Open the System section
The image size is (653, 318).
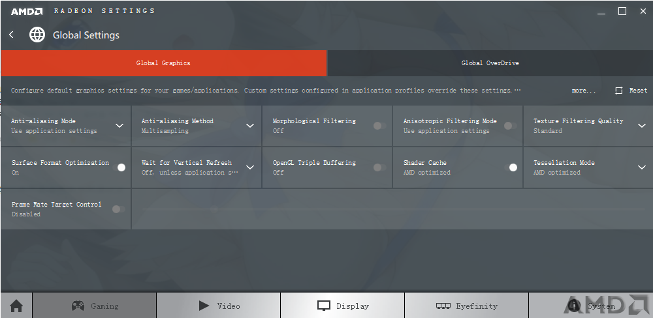pos(590,306)
